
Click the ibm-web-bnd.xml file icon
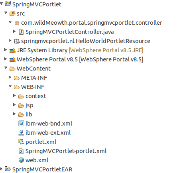click(21, 124)
